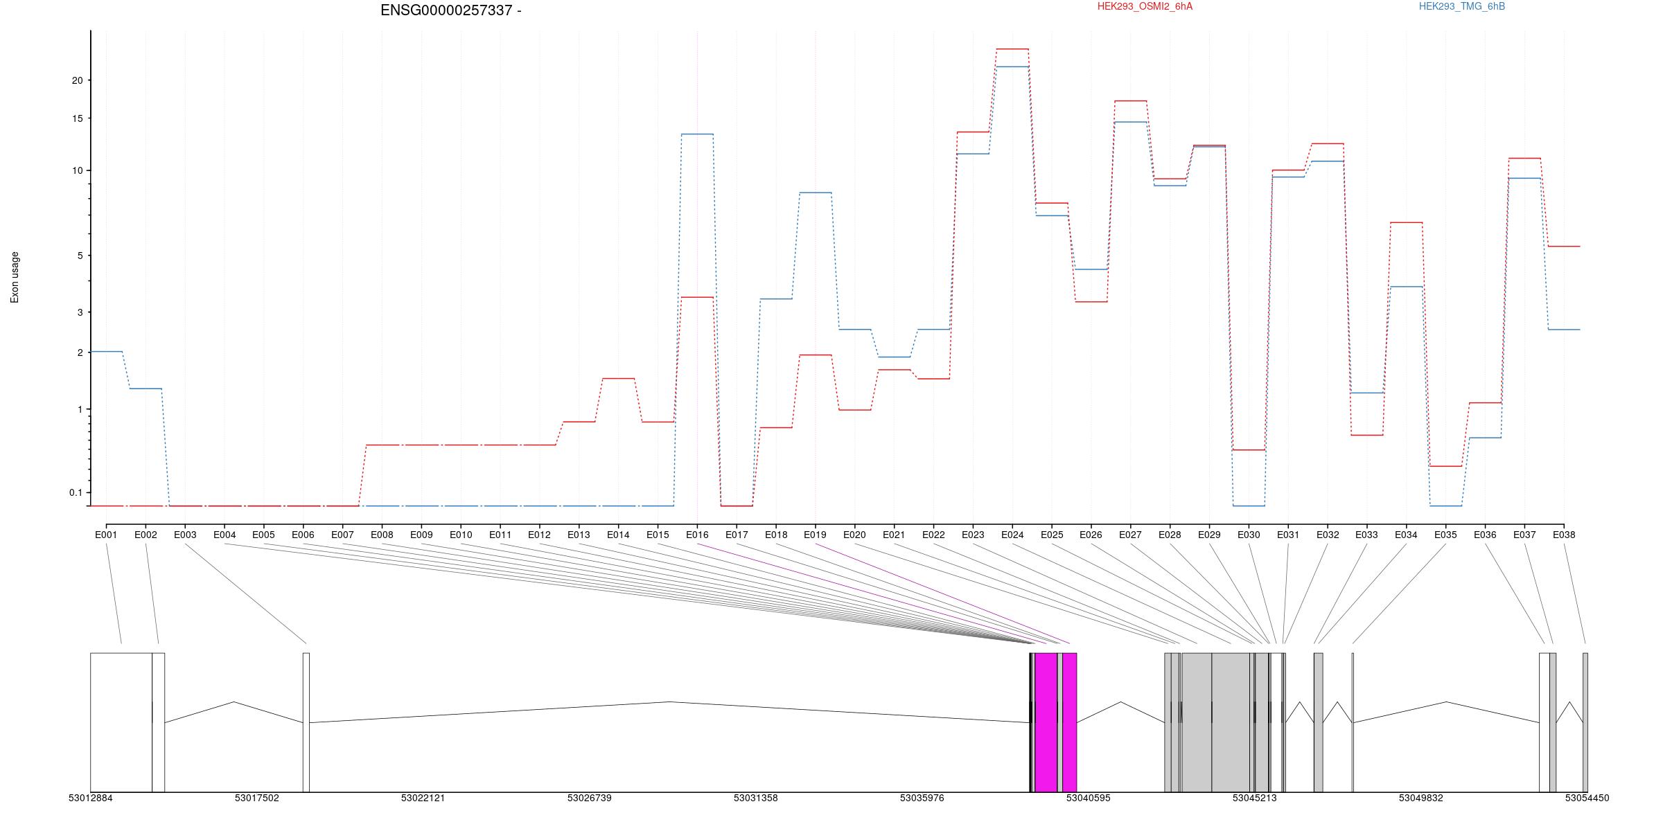Click the E017 exon label
The image size is (1663, 831).
pos(737,535)
